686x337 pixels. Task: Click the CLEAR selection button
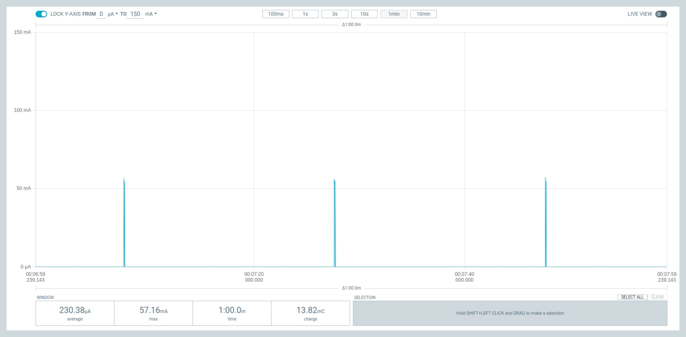tap(657, 297)
